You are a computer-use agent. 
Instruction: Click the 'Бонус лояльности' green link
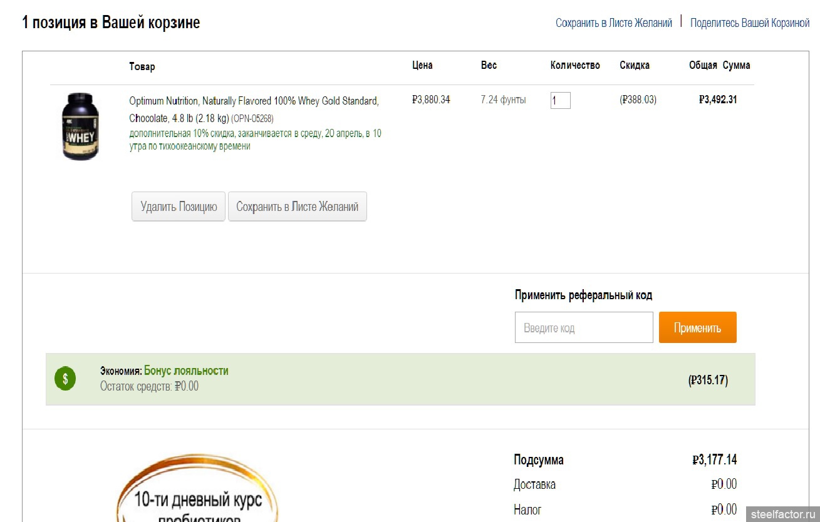(186, 371)
